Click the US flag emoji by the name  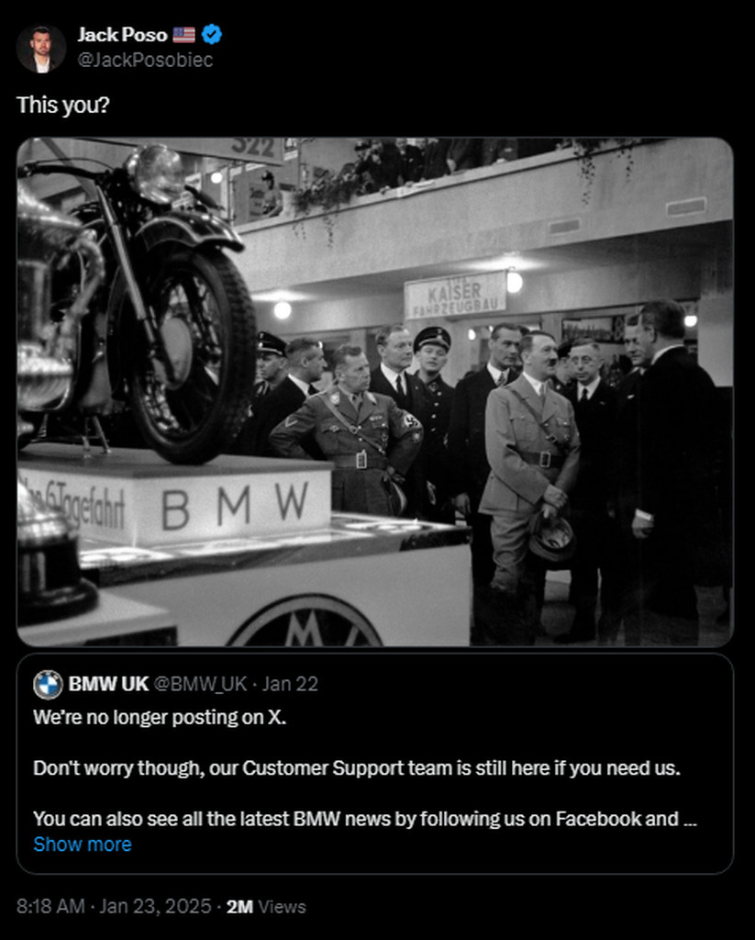coord(184,35)
